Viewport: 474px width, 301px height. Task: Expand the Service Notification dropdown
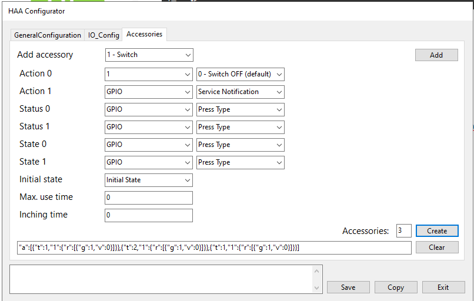pyautogui.click(x=240, y=92)
